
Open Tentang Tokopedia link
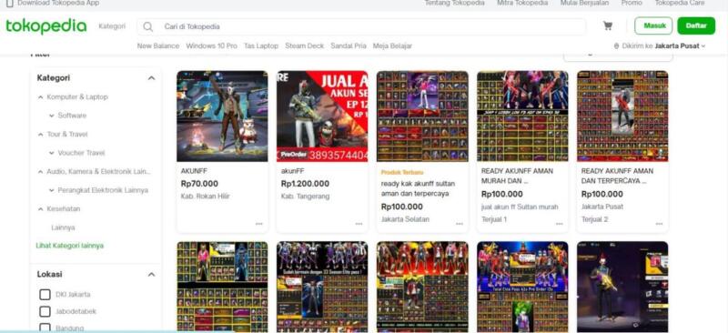tap(454, 3)
